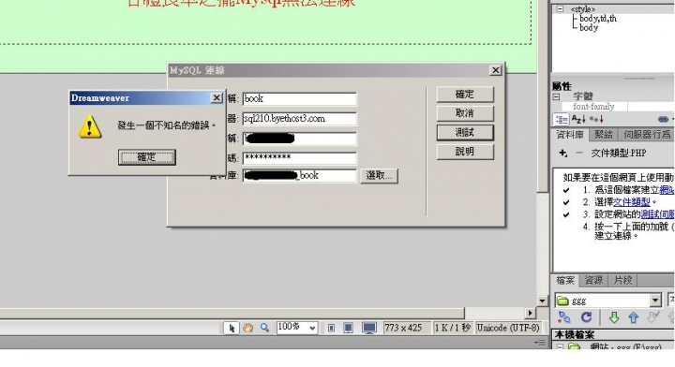675x367 pixels.
Task: Click the Unicode (UTF-8) encoding label
Action: pos(508,328)
